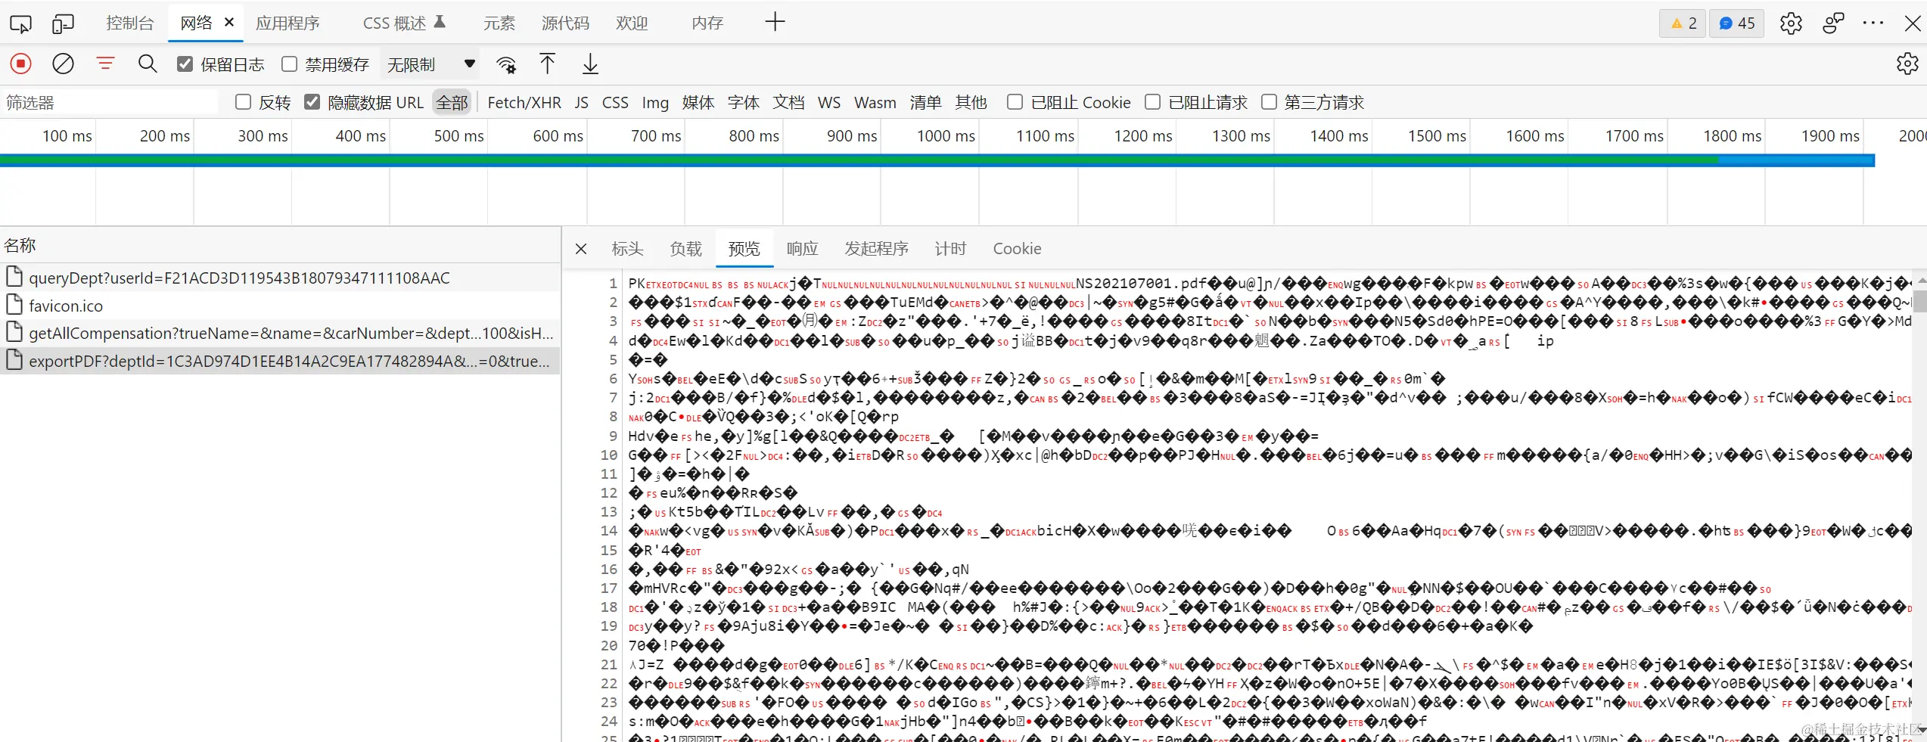This screenshot has width=1927, height=742.
Task: Open the CSS overview tab
Action: point(404,23)
